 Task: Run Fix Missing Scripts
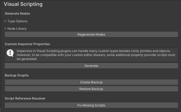[91, 105]
